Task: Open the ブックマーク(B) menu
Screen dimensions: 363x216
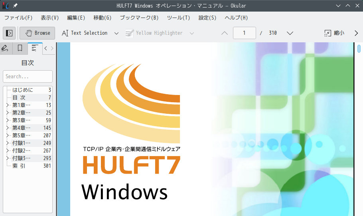Action: (x=139, y=18)
